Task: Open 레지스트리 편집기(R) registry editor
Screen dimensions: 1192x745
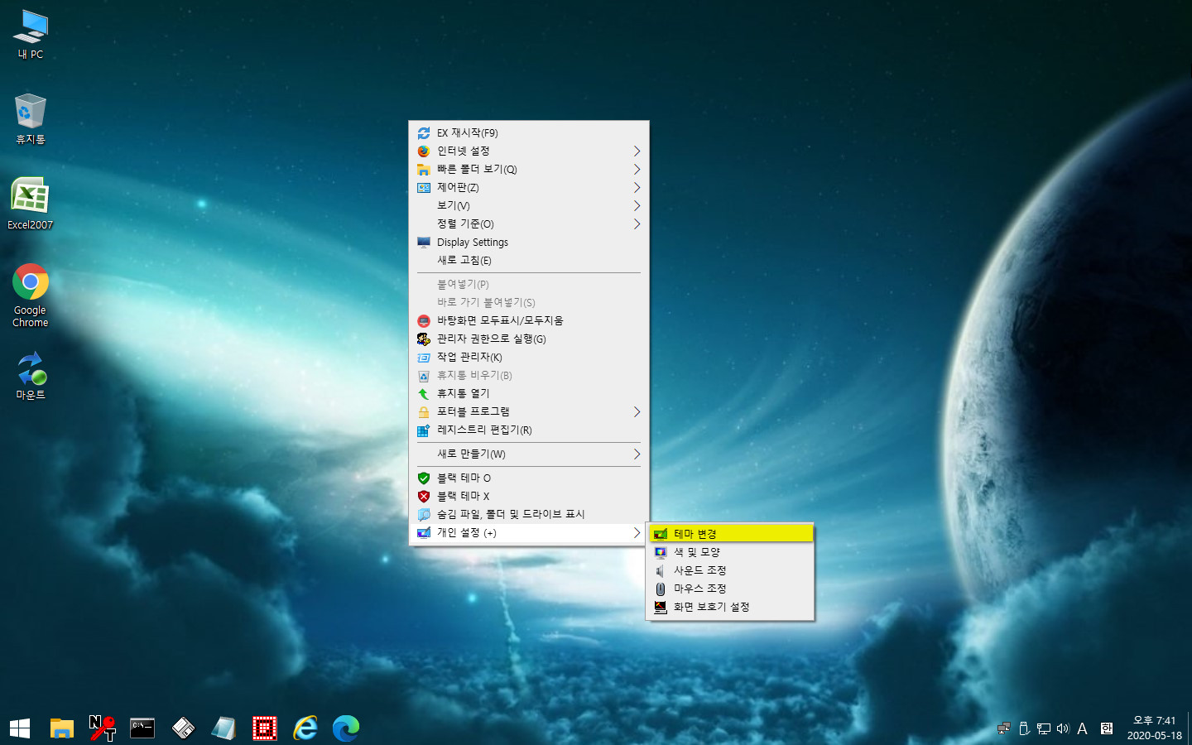Action: coord(529,430)
